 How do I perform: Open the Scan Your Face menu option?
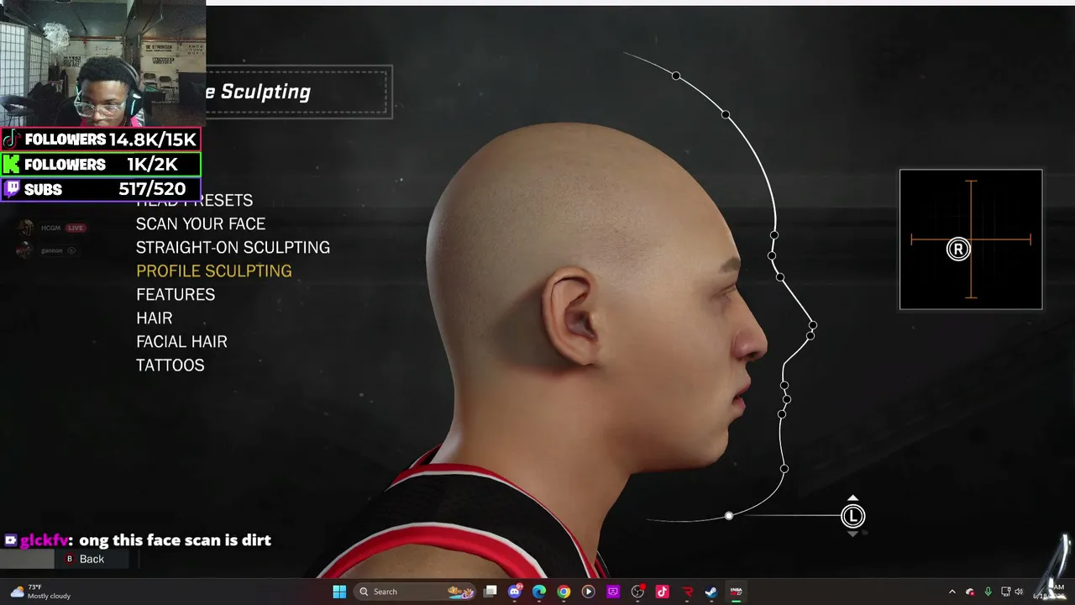pyautogui.click(x=201, y=224)
